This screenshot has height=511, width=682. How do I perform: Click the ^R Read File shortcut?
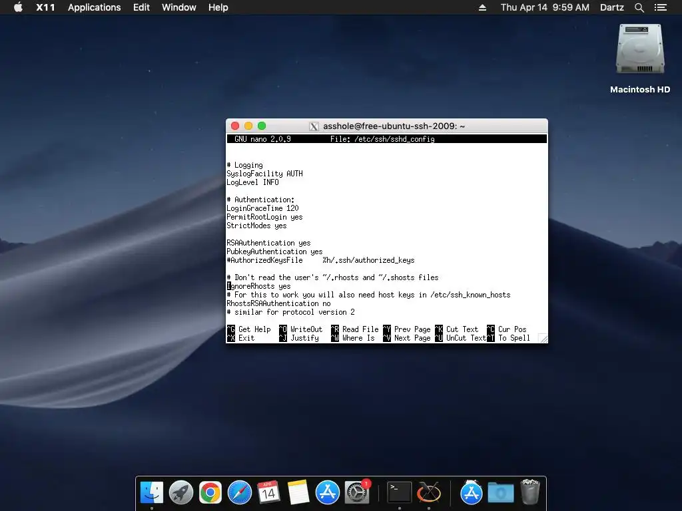click(354, 330)
